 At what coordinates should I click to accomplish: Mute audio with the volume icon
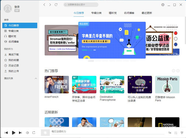point(27,133)
